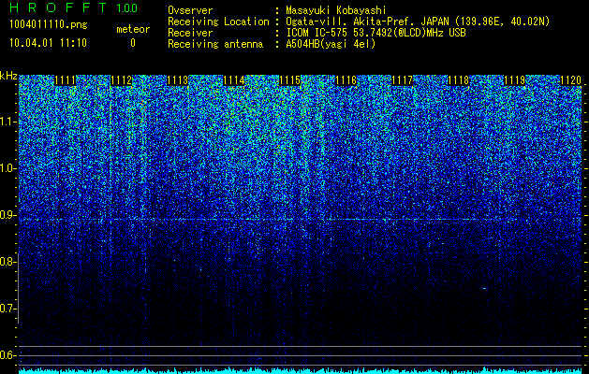This screenshot has width=589, height=374.
Task: Click the 0.6 frequency axis label
Action: (7, 355)
